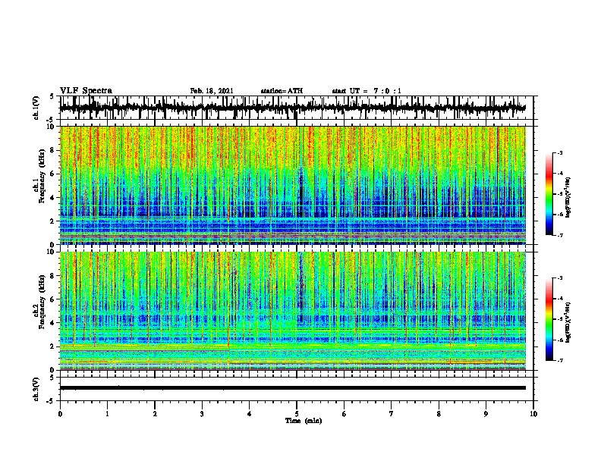Click the "-4" label on ch.2 colorbar
The height and width of the screenshot is (464, 601).
(559, 299)
